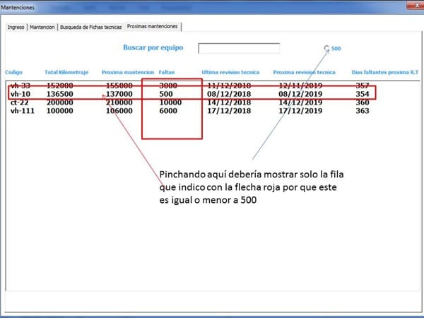Open Busqueda de Fichas tecnicas tab
Screen dimensions: 424x318
tap(91, 27)
